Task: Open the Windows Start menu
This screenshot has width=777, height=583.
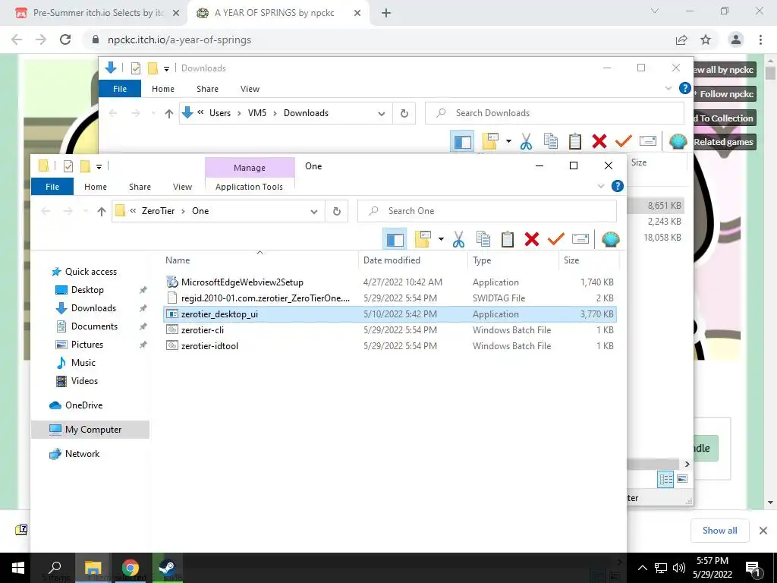Action: tap(18, 568)
